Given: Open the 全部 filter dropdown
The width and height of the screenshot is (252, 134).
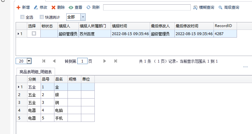Looking at the screenshot, I should click(83, 17).
